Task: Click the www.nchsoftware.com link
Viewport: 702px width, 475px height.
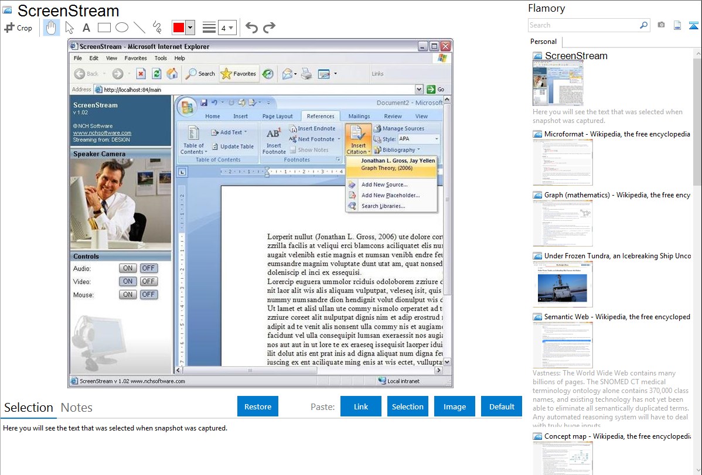Action: [x=102, y=133]
